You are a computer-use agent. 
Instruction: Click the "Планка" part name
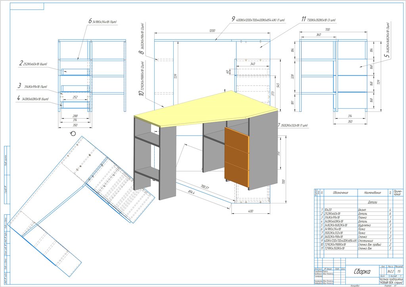[362, 218]
